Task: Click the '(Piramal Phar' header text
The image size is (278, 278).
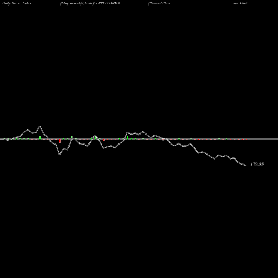Action: pyautogui.click(x=159, y=3)
